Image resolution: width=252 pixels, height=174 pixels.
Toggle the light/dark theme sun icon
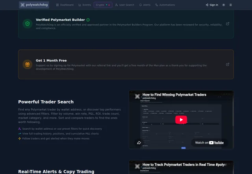(x=224, y=5)
